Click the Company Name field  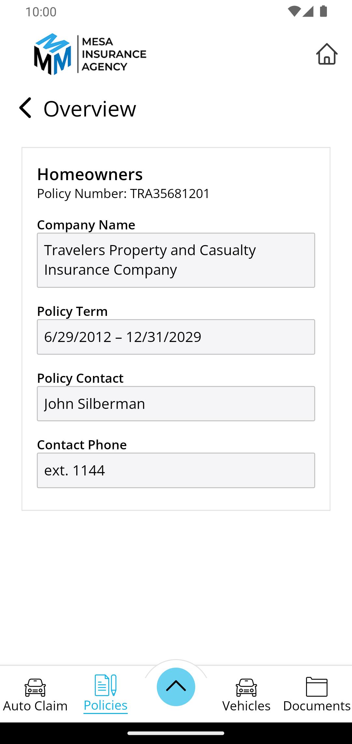(x=176, y=260)
